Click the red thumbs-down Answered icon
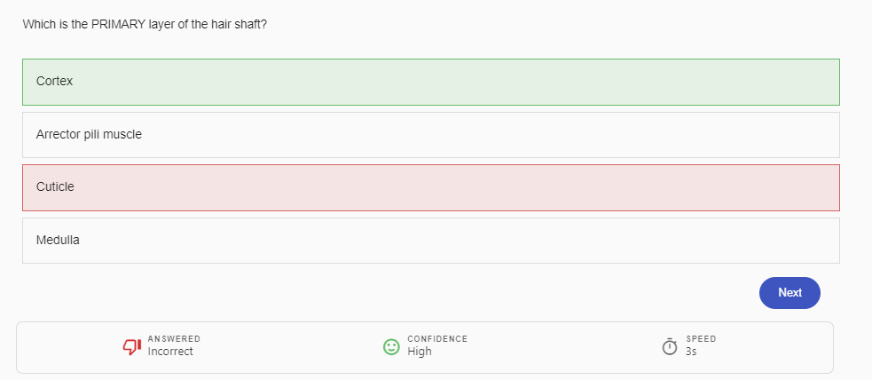This screenshot has height=380, width=872. click(x=131, y=346)
